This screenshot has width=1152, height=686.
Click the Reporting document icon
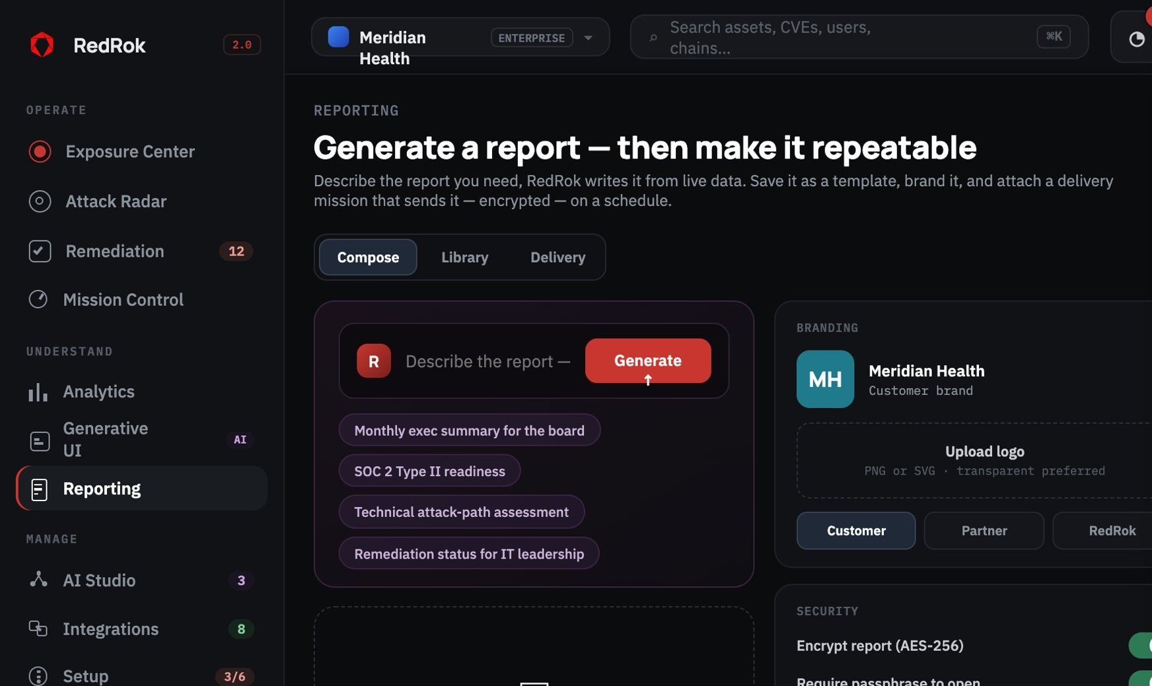point(39,489)
